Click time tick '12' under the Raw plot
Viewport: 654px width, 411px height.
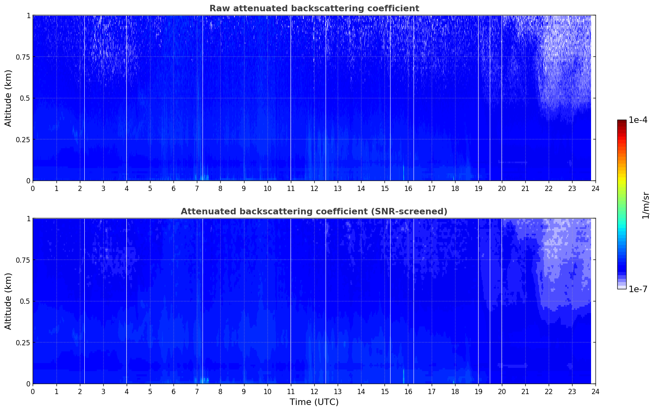314,188
